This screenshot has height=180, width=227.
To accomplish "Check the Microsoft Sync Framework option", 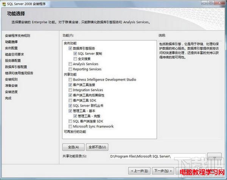I will [x=70, y=126].
